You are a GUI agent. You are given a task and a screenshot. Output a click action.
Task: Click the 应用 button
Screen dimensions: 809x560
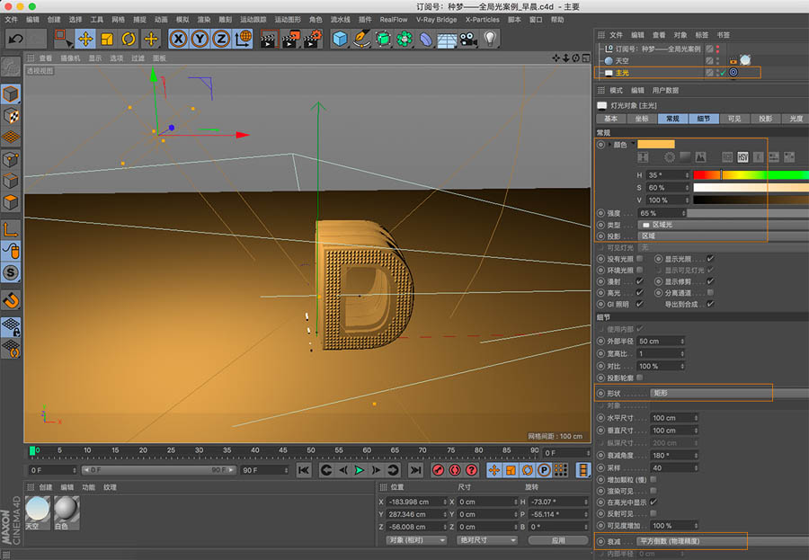pos(558,540)
